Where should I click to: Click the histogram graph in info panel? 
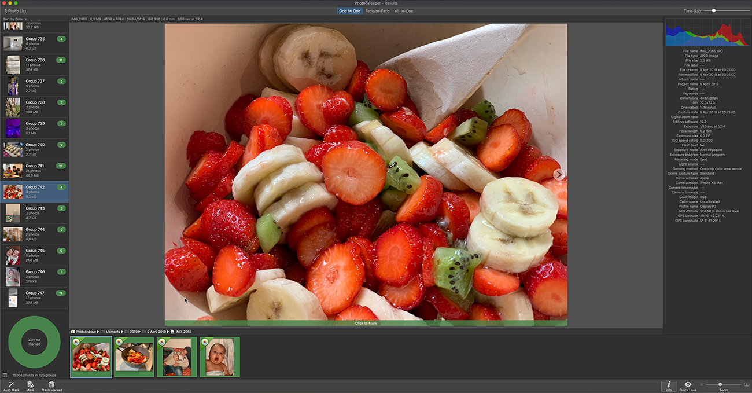pos(707,32)
